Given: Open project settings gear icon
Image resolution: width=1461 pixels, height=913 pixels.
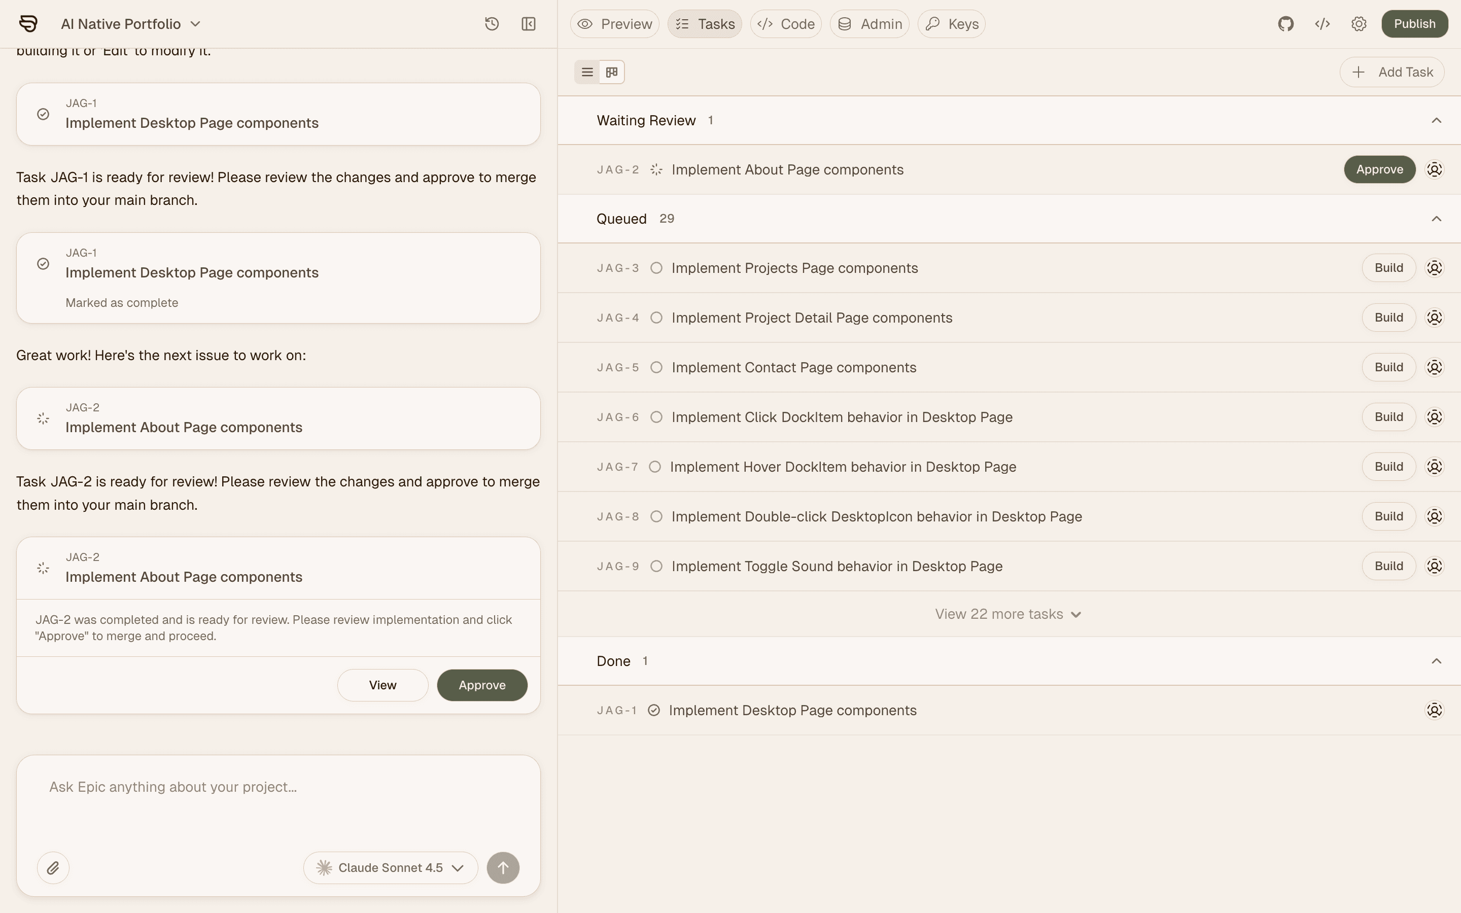Looking at the screenshot, I should (1359, 24).
